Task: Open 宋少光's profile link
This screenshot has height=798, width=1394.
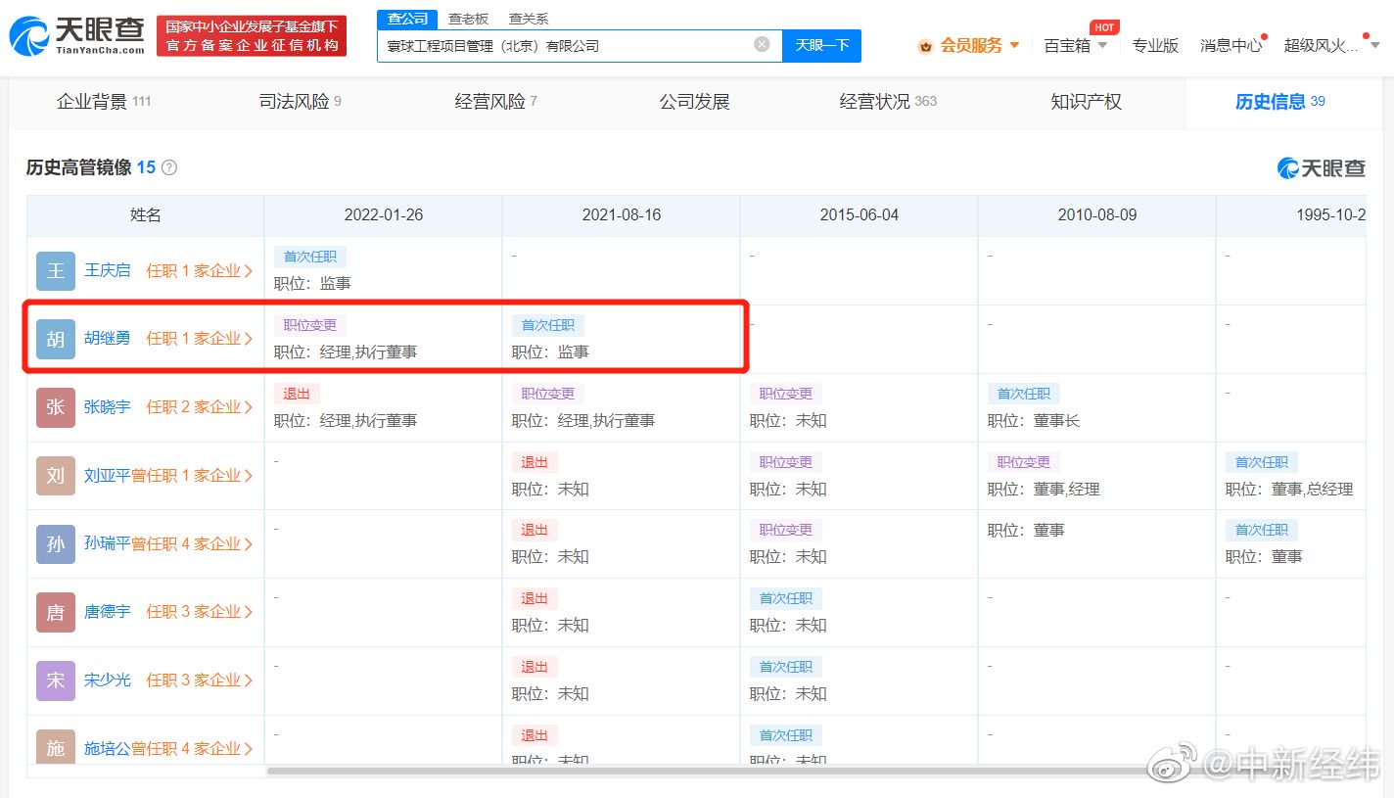Action: tap(107, 681)
